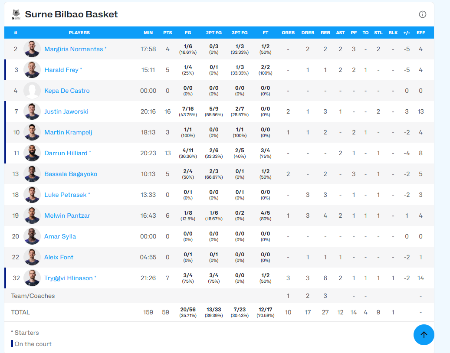The width and height of the screenshot is (450, 353).
Task: Click the PLAYERS column header
Action: pyautogui.click(x=79, y=33)
